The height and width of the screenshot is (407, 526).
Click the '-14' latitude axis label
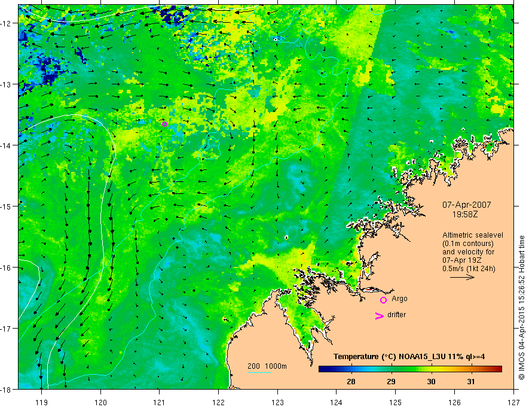(x=5, y=145)
